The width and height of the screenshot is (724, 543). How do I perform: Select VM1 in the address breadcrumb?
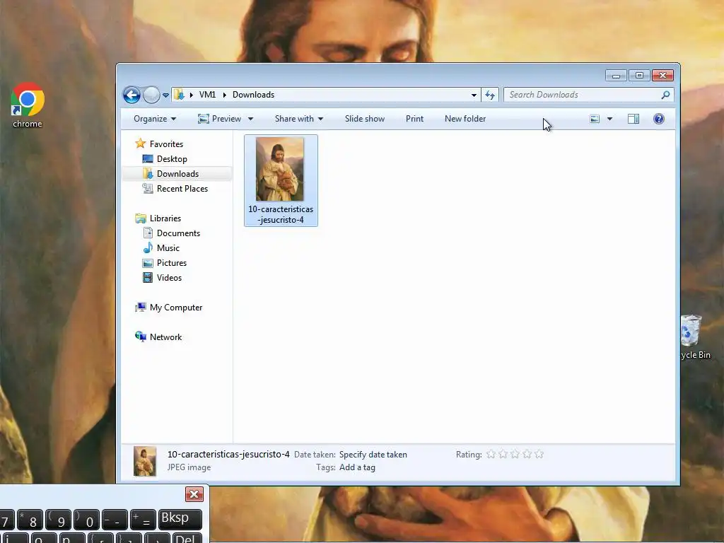pos(207,95)
